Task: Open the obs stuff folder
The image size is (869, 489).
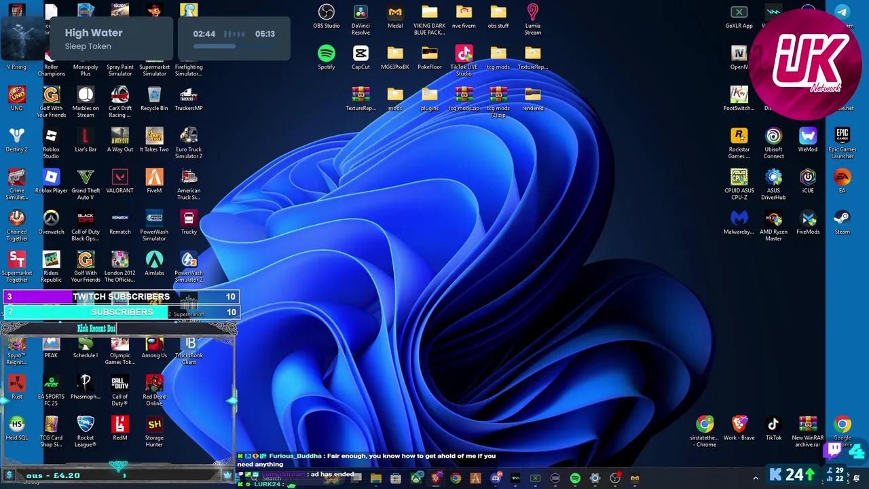Action: (x=498, y=16)
